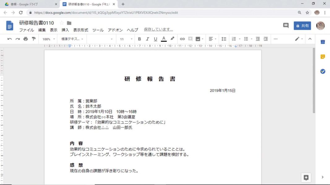Move the document using the folder icon

[69, 23]
